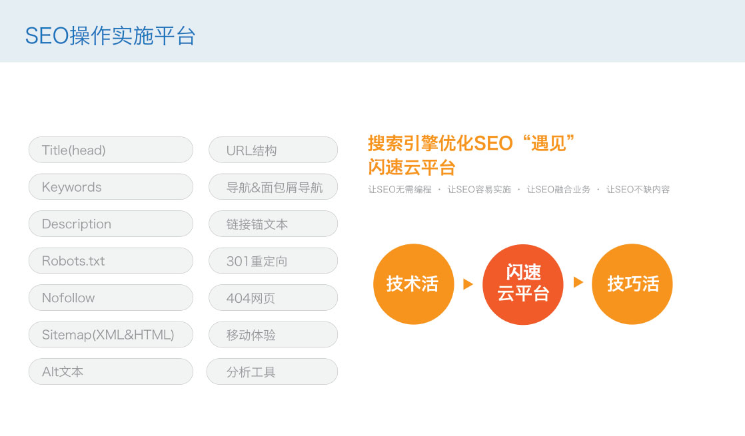
Task: Click arrow between 技术活 and 闪速云平台
Action: pyautogui.click(x=468, y=284)
